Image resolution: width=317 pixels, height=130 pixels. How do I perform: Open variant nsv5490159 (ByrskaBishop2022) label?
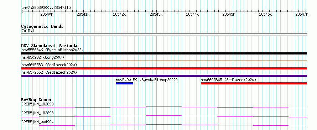tap(147, 80)
